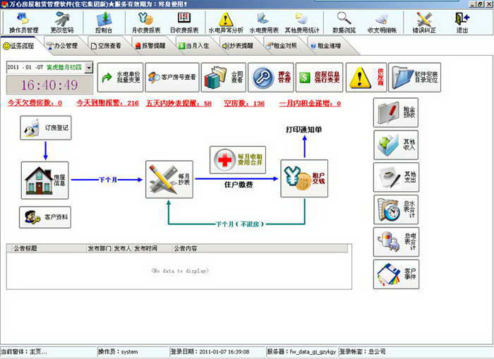Image resolution: width=494 pixels, height=359 pixels.
Task: Expand the date picker dropdown arrow
Action: 89,68
